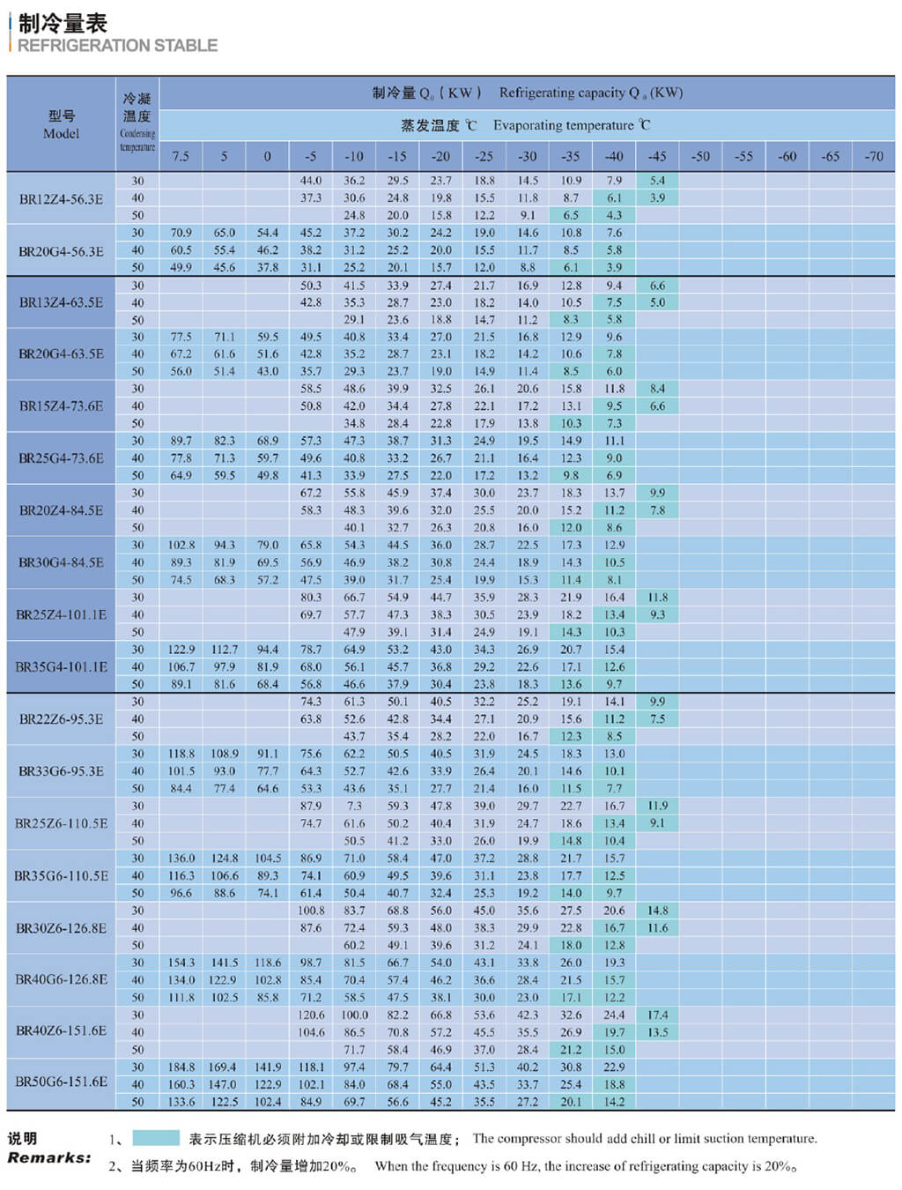This screenshot has width=902, height=1190.
Task: Click the 7.5 evaporating temperature column header
Action: point(181,156)
